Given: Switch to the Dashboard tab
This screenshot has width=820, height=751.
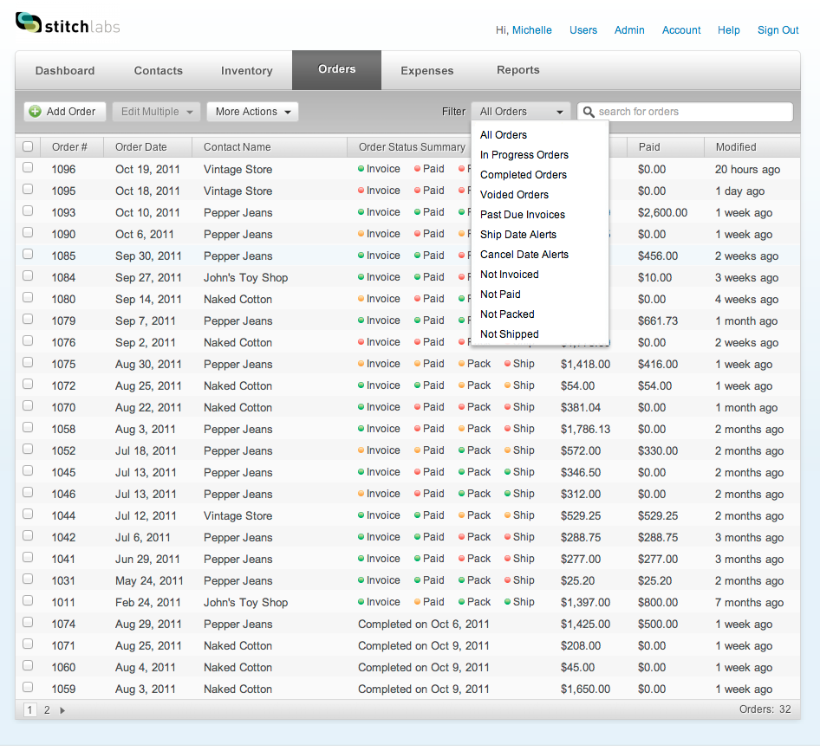Looking at the screenshot, I should (65, 70).
